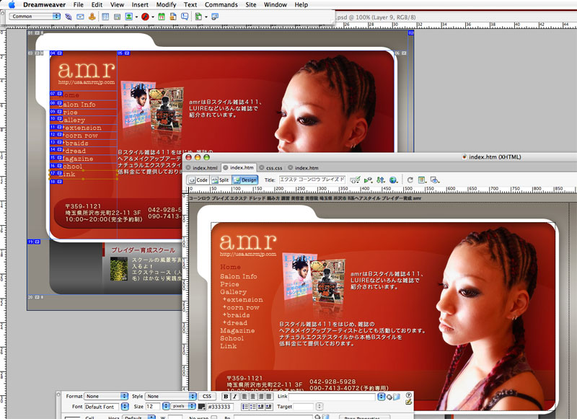Insert a table using the Table icon
The image size is (577, 419).
point(105,17)
